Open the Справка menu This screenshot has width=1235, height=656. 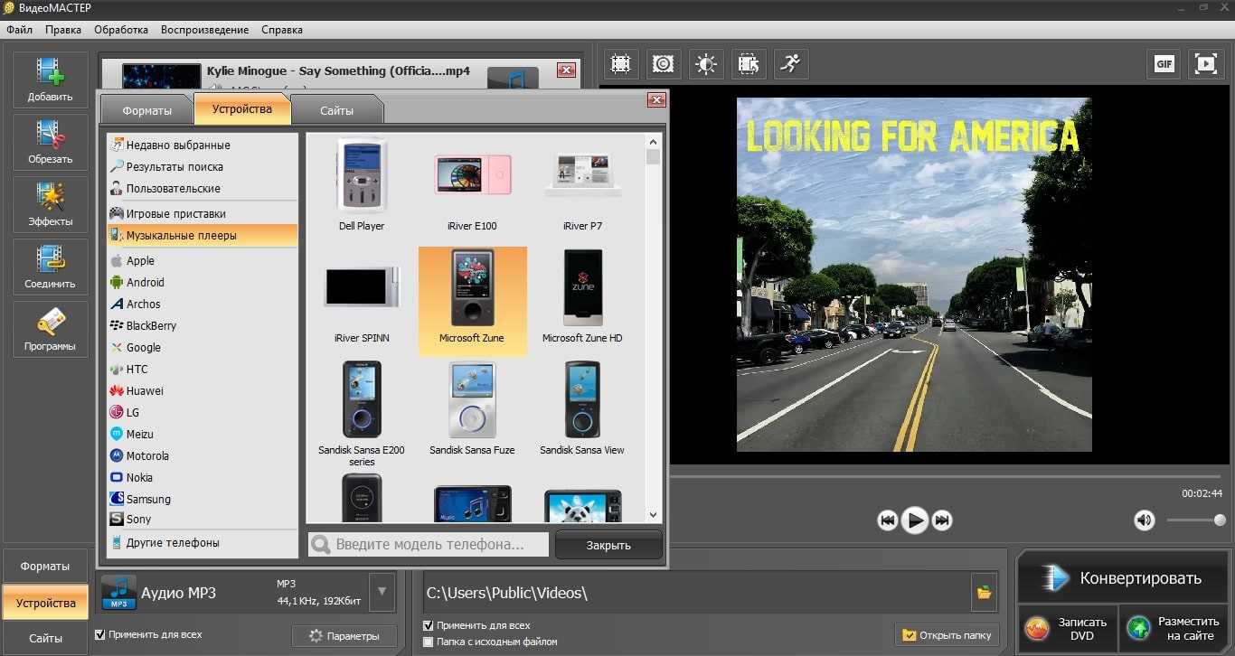tap(282, 30)
